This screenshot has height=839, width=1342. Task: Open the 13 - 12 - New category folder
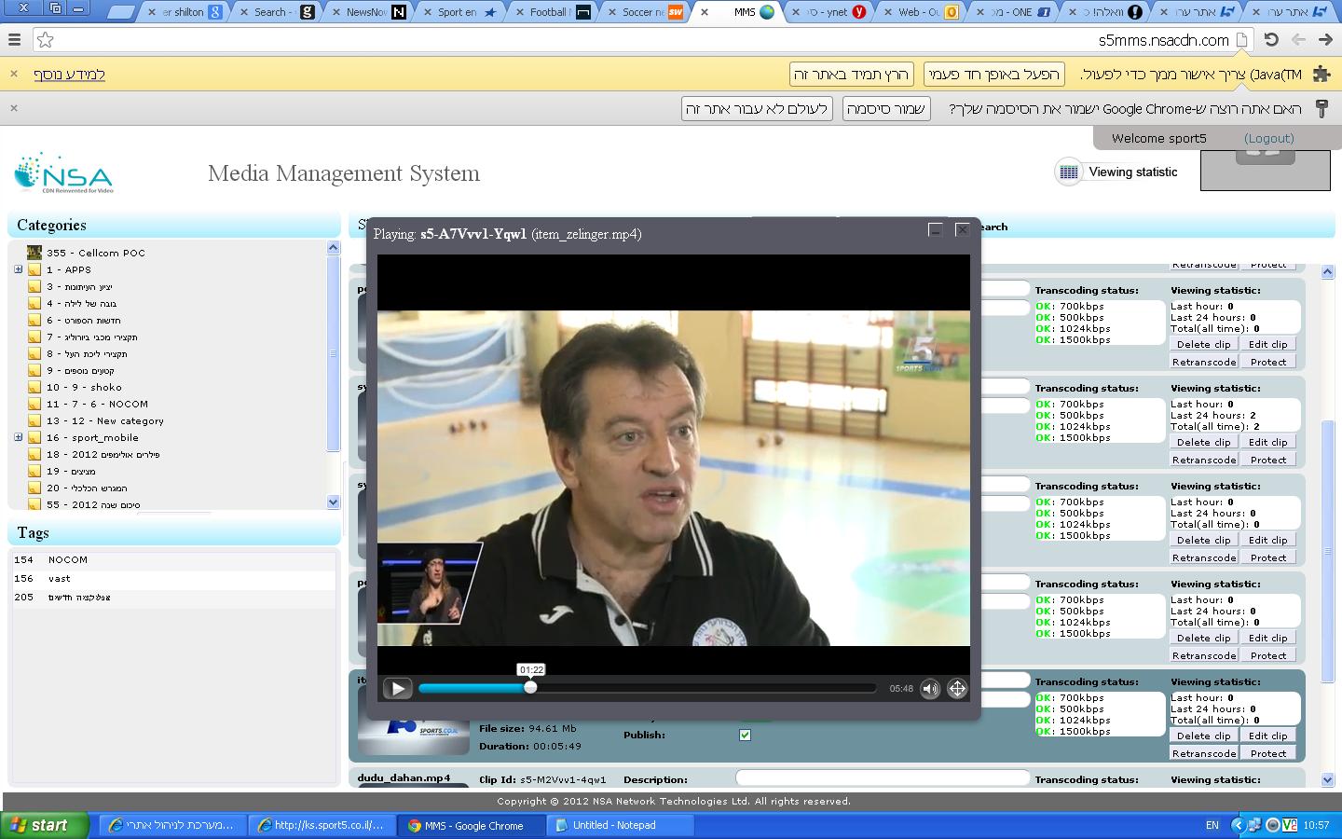105,420
